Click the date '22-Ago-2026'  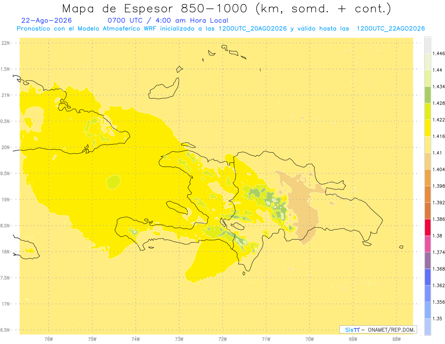[x=47, y=20]
